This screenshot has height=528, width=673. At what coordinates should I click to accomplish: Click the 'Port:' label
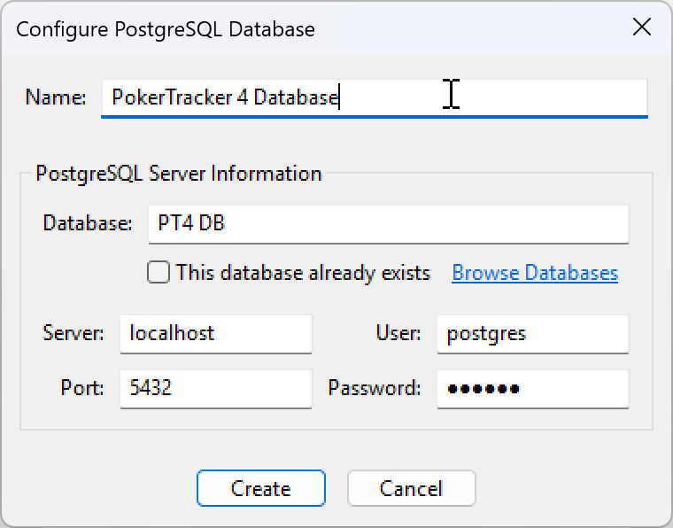point(82,388)
